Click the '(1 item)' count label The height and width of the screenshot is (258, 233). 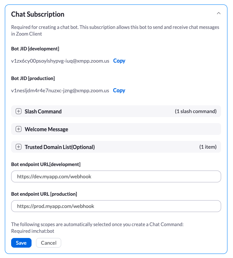pos(208,147)
